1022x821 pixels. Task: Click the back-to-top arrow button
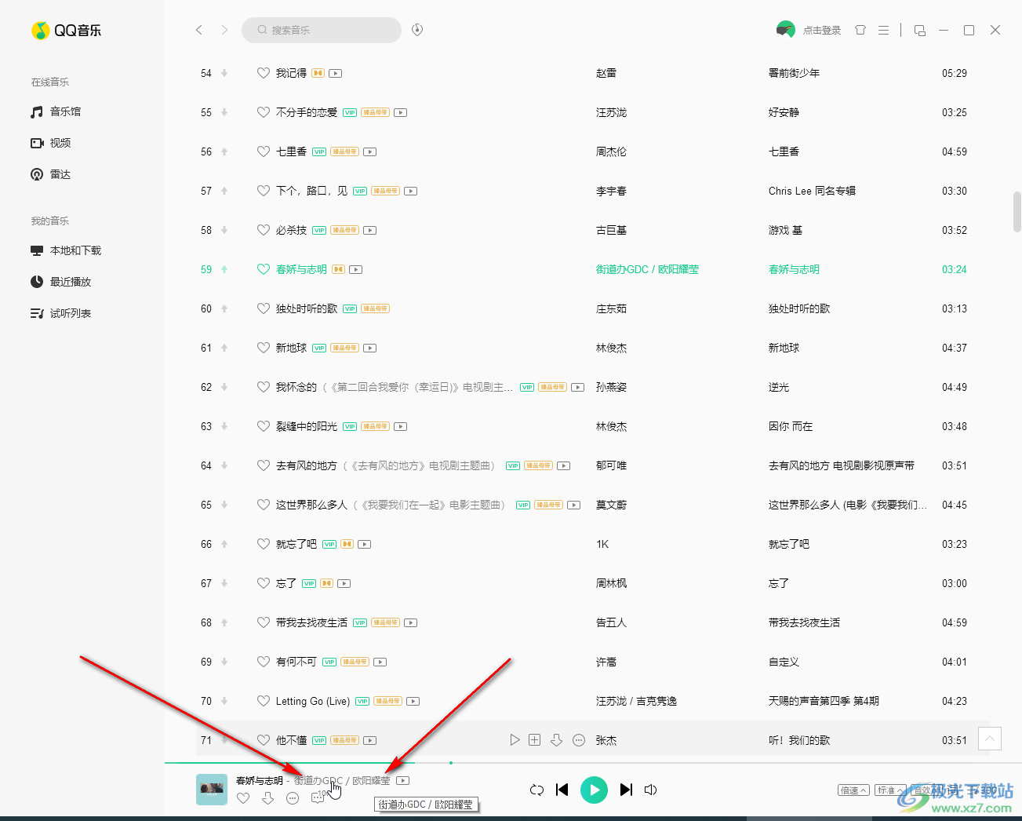[x=990, y=739]
